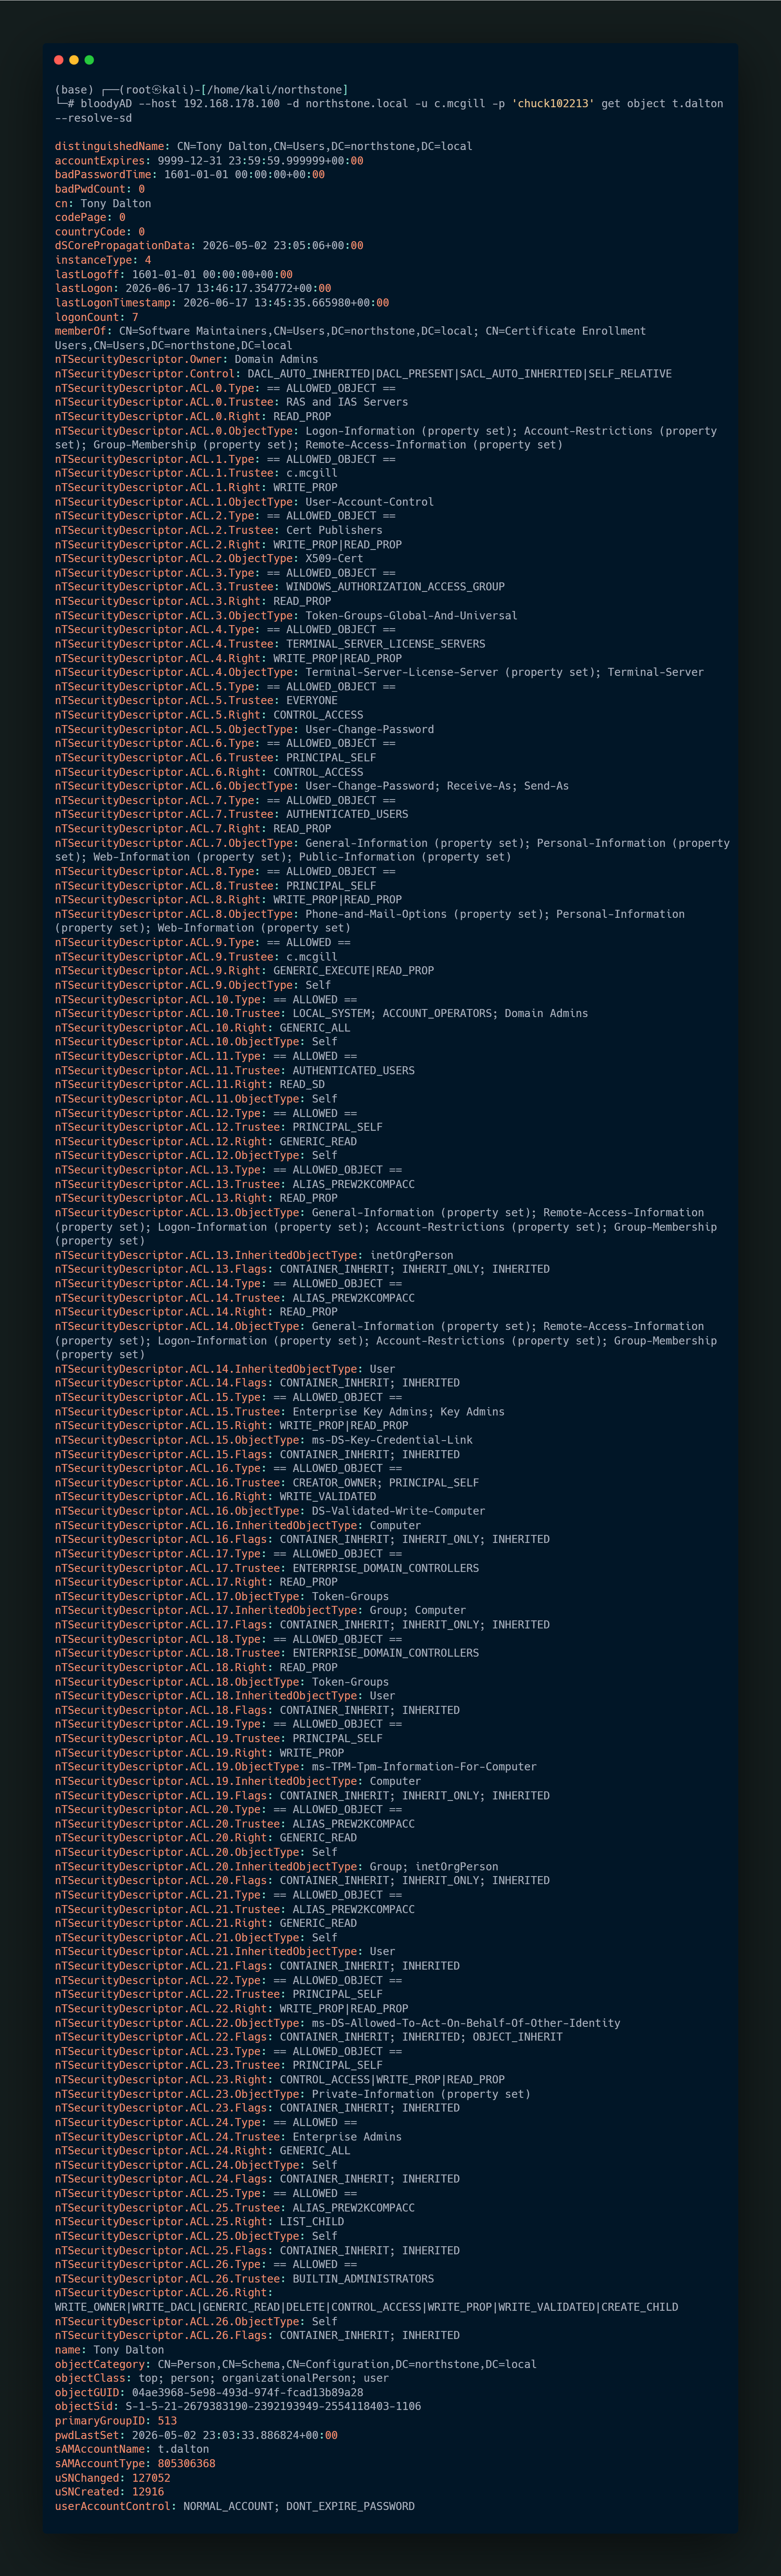781x2576 pixels.
Task: Click 'ms-DS-Allowed-To-Act-On-Behalf-Of-Other-Identity' object type
Action: [x=466, y=2023]
